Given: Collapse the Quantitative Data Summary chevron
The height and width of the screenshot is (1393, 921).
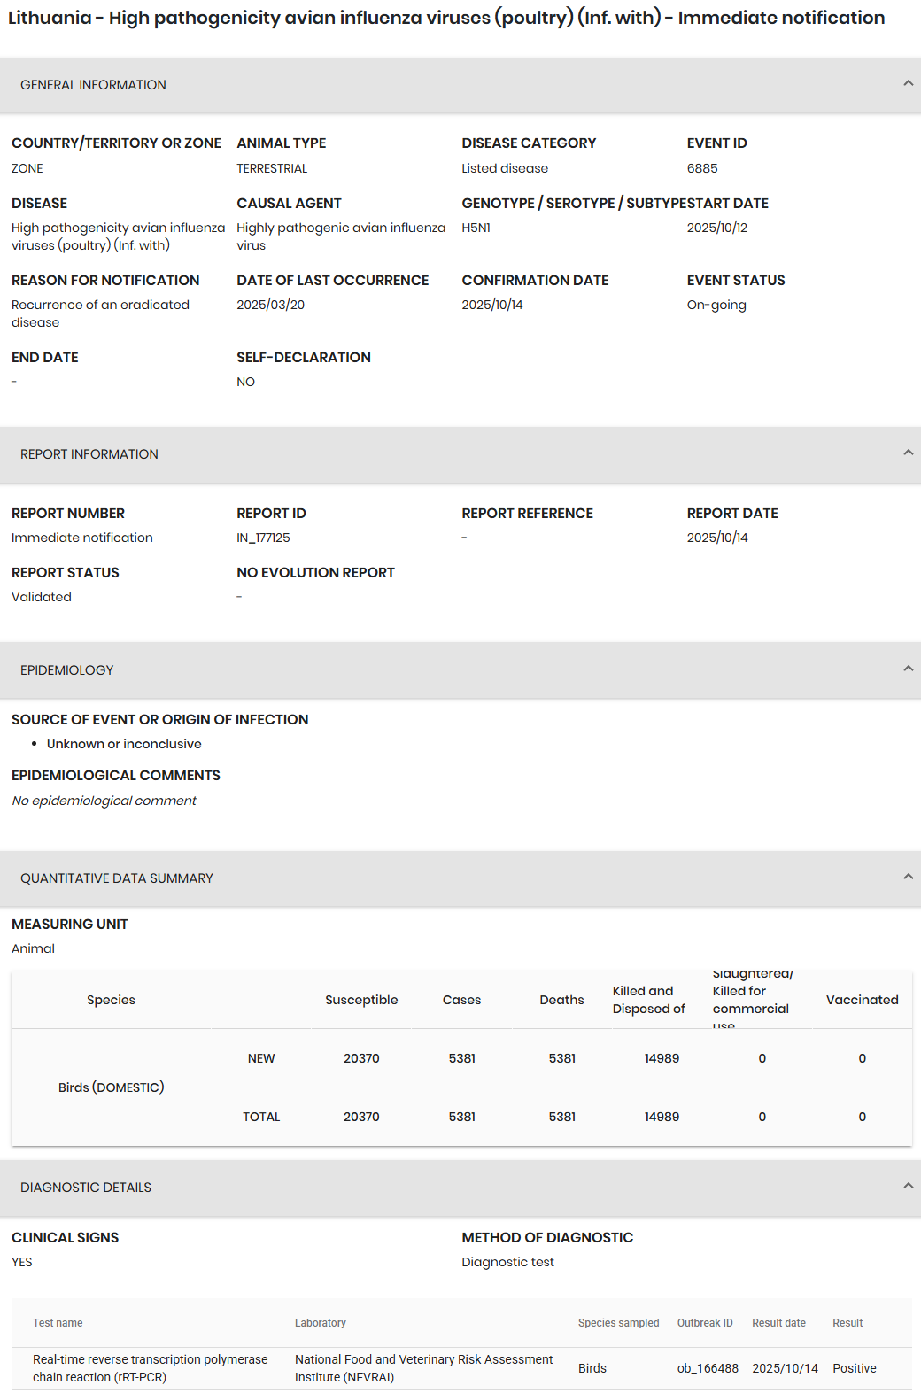Looking at the screenshot, I should tap(908, 877).
